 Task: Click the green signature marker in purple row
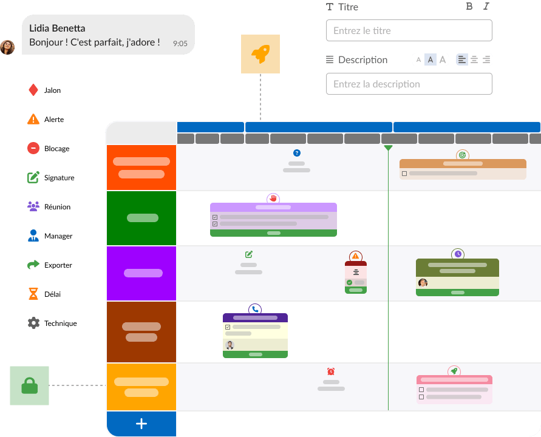249,254
